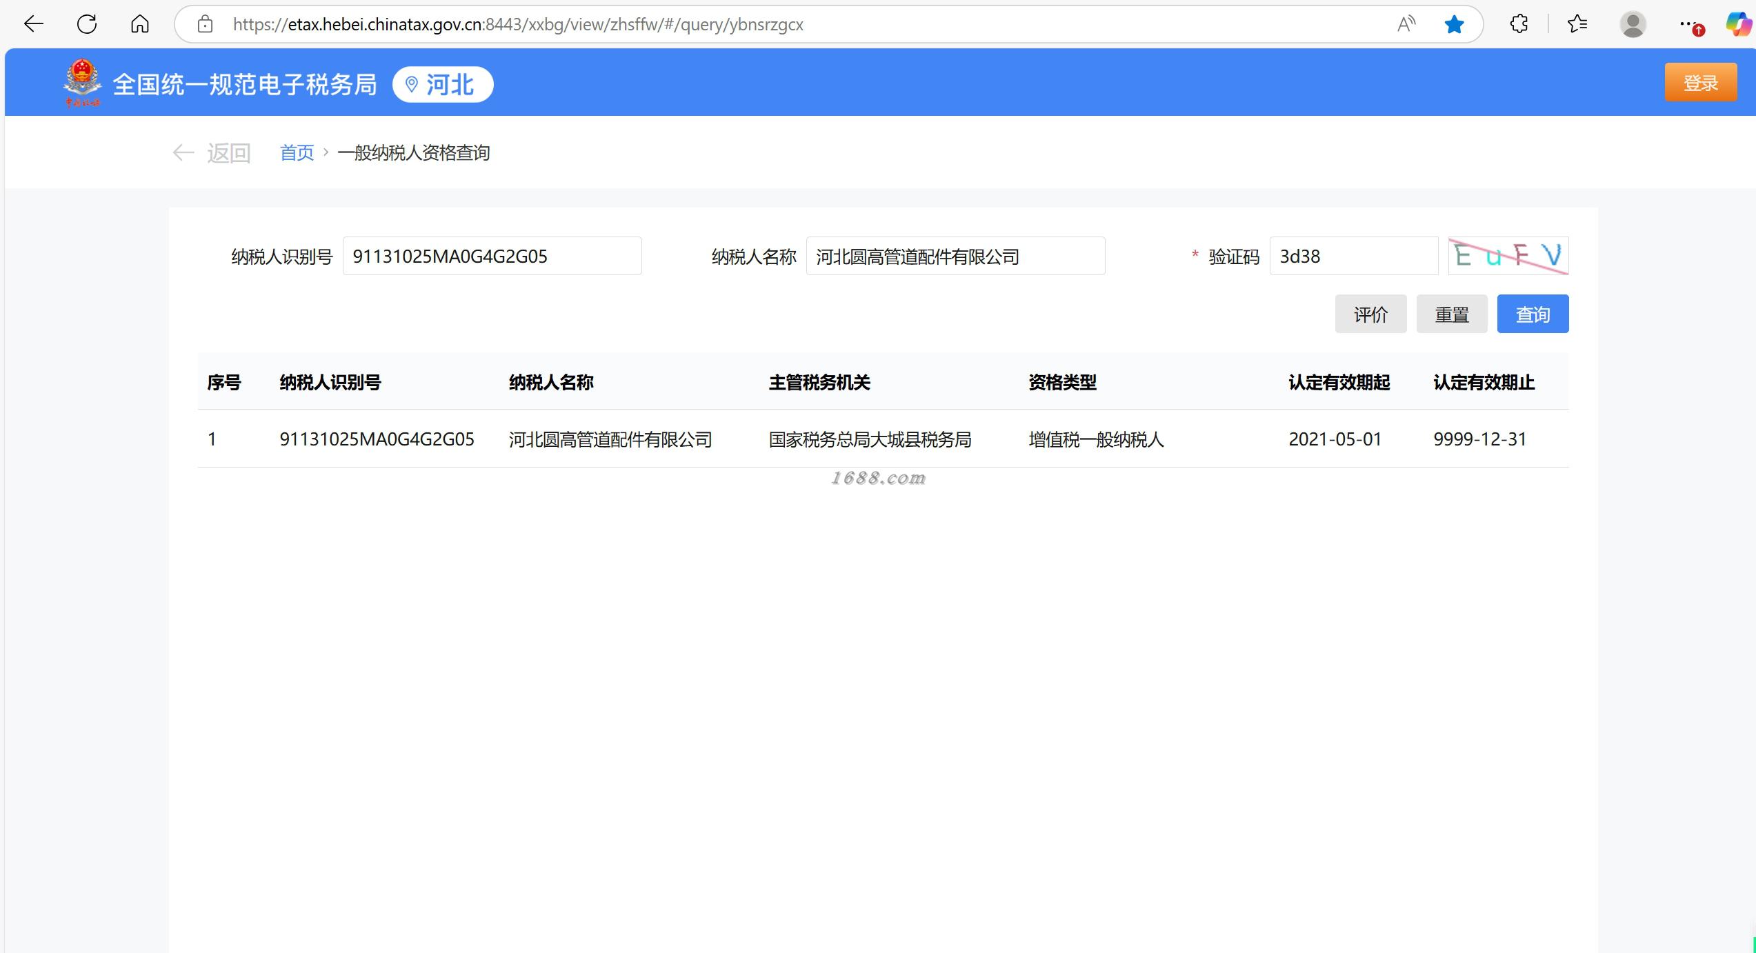
Task: Open browser settings and more menu
Action: [x=1688, y=24]
